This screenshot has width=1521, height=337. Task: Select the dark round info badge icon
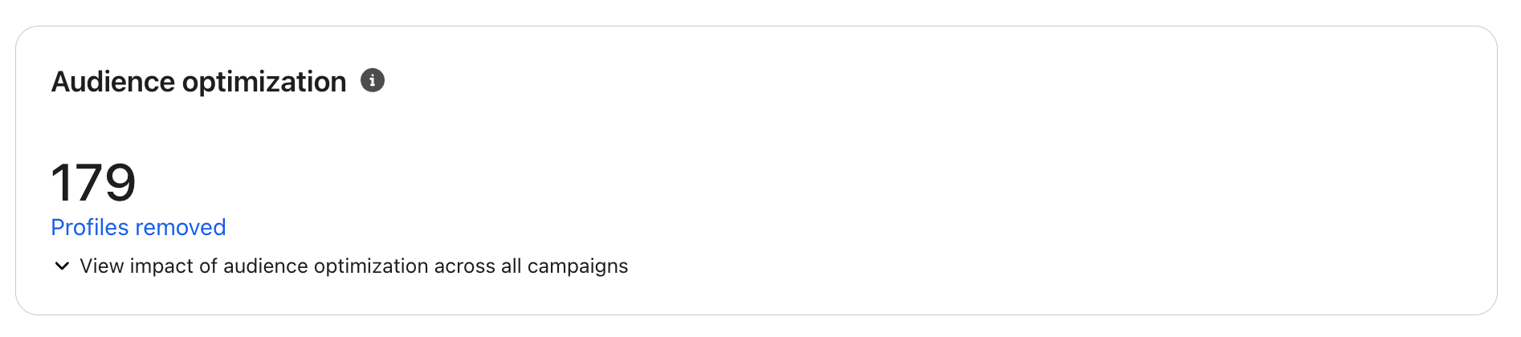click(x=372, y=80)
